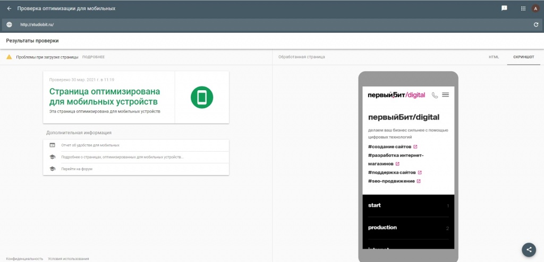Click the page loading warning triangle
544x262 pixels.
[9, 57]
